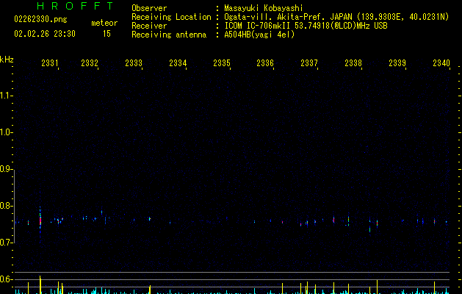
Task: Click the 0.7 kHz axis label
Action: point(6,243)
